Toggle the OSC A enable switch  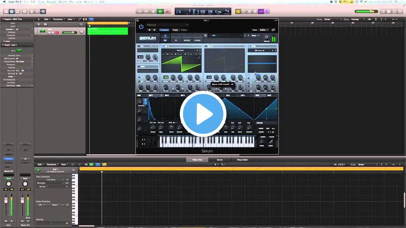pos(162,46)
